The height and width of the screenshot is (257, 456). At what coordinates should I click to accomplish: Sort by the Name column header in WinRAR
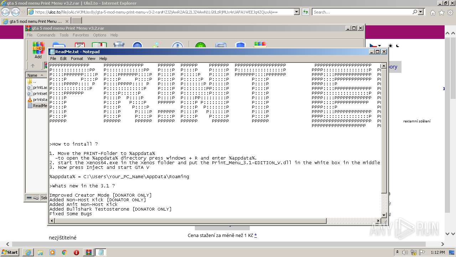(36, 75)
